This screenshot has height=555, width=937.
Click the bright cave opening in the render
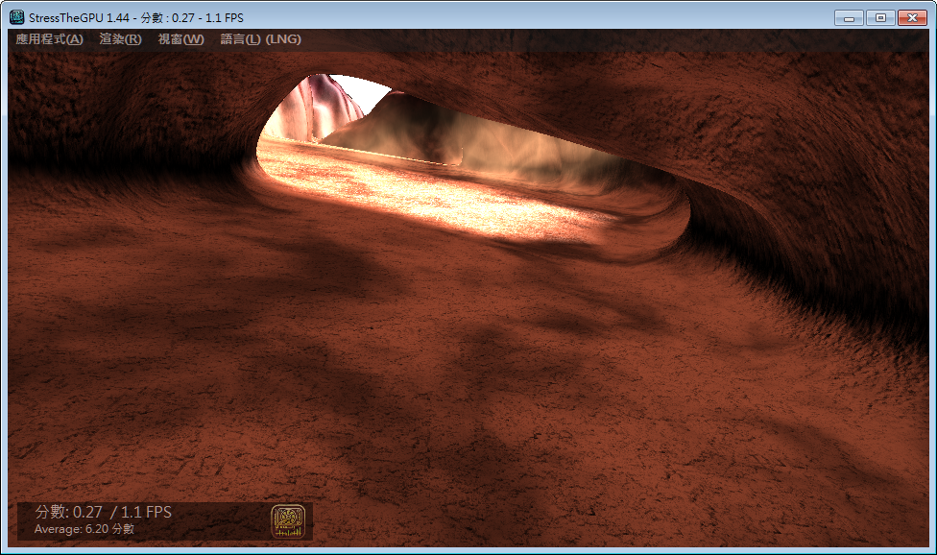(x=461, y=163)
